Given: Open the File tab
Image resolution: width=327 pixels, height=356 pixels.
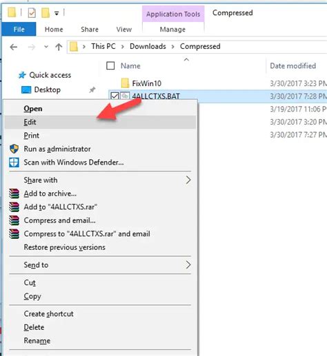Looking at the screenshot, I should (19, 29).
